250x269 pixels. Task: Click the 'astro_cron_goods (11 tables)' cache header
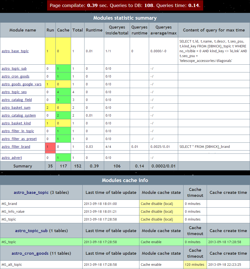[41, 253]
